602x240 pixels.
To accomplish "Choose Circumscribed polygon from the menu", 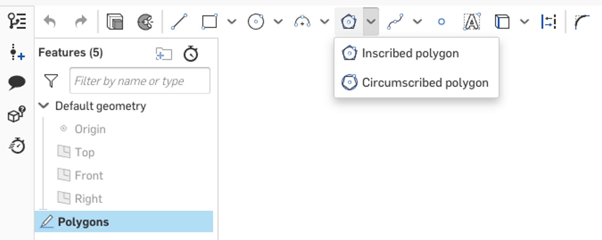I will pyautogui.click(x=425, y=83).
